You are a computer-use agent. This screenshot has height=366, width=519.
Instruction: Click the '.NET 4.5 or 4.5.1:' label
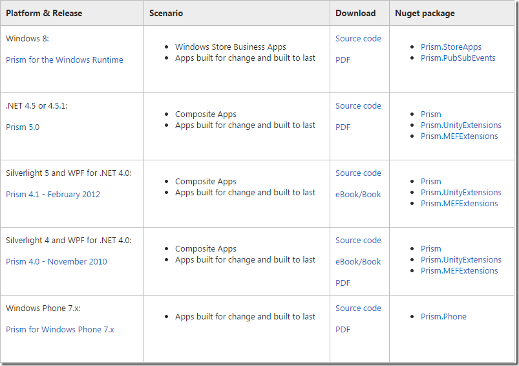tap(36, 106)
